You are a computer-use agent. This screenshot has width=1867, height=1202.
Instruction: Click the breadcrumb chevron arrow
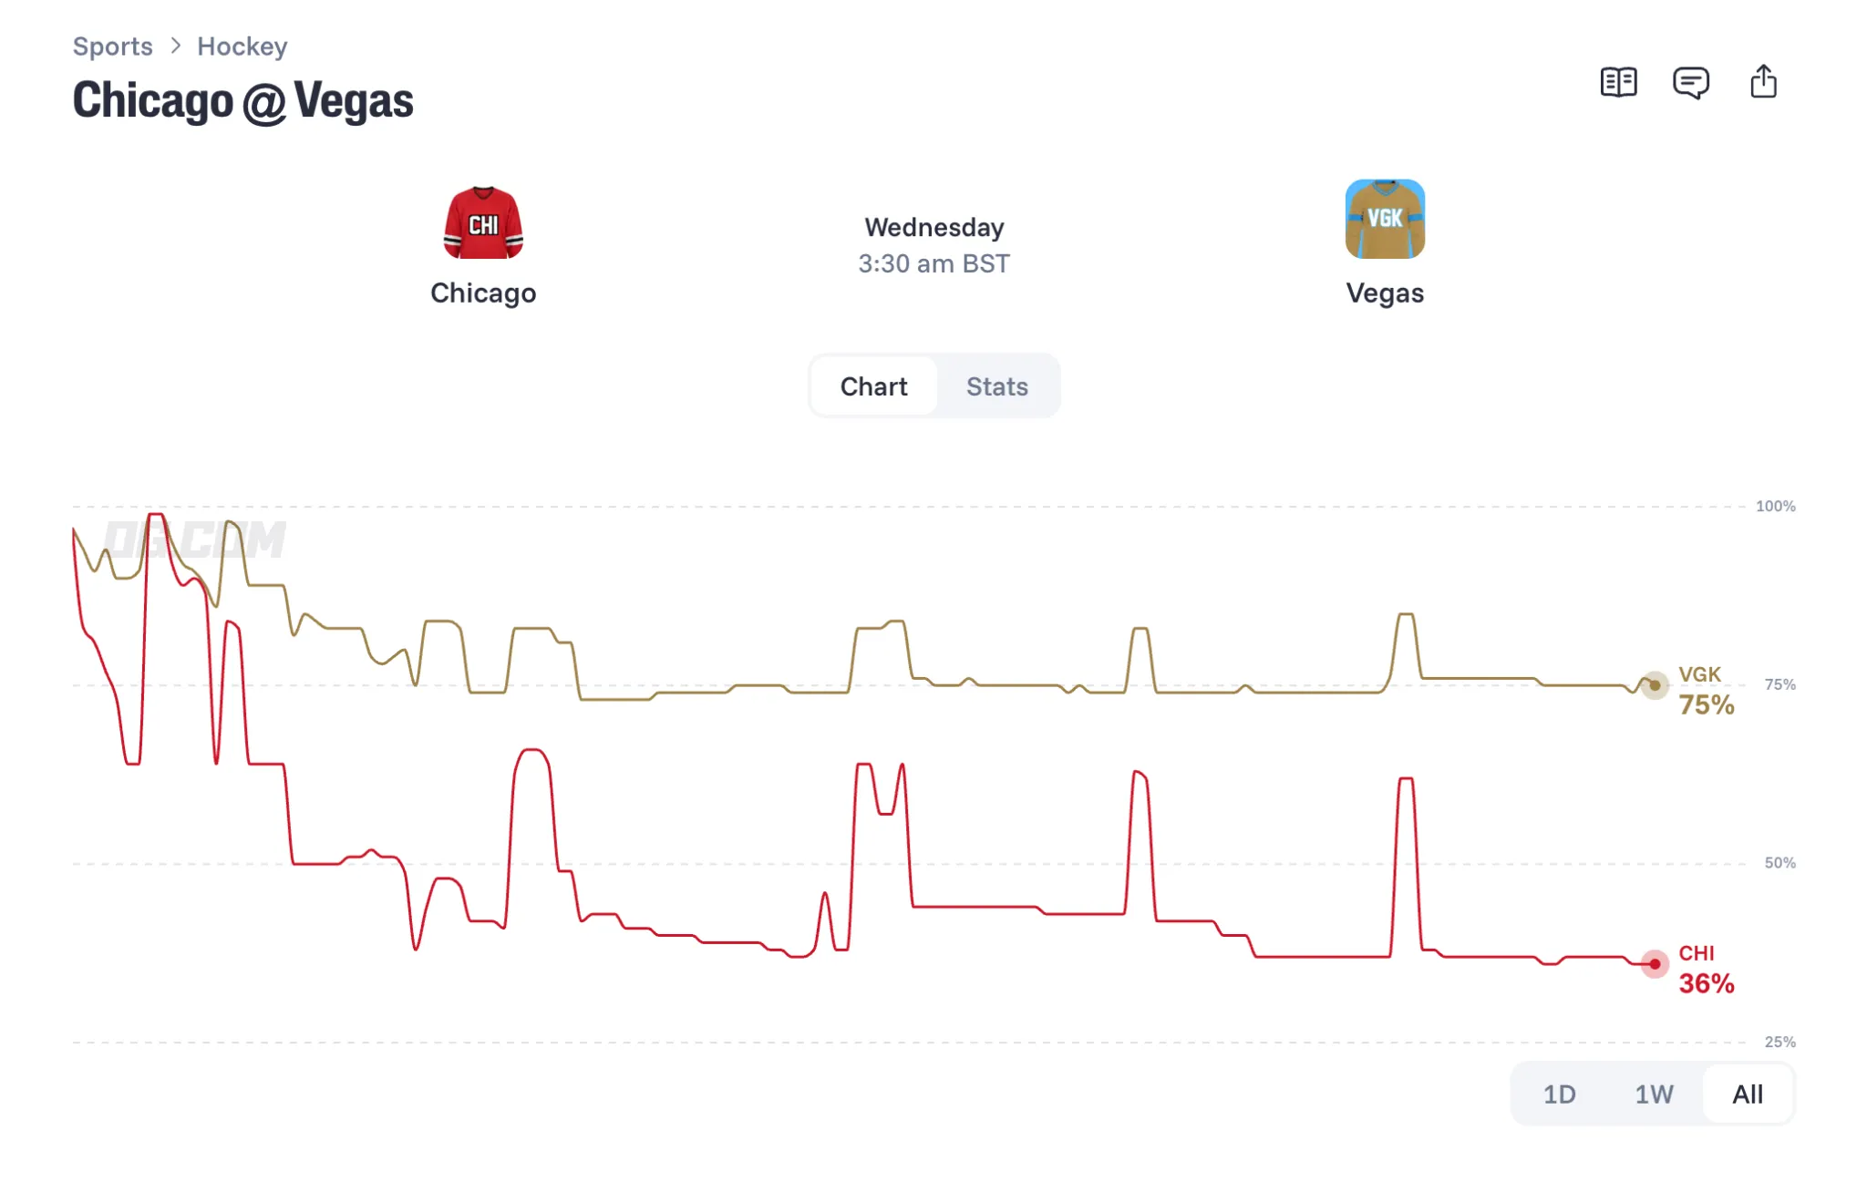click(x=175, y=46)
